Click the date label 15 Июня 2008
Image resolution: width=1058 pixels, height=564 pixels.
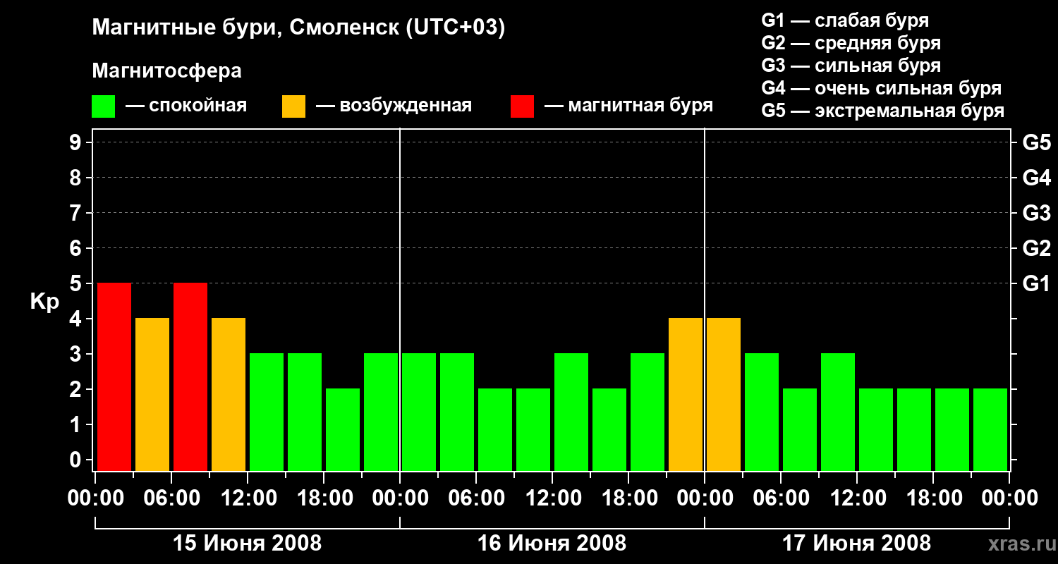tap(248, 544)
